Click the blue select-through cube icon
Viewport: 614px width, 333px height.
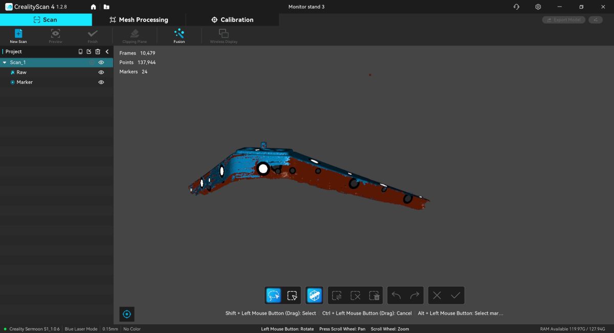coord(315,295)
